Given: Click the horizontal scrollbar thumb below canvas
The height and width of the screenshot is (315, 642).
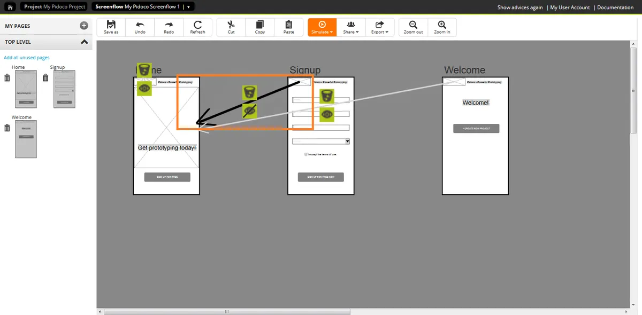Looking at the screenshot, I should [227, 312].
